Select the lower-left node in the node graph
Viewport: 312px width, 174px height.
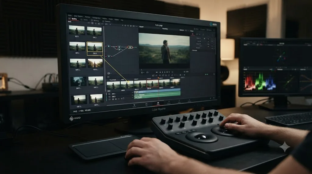[x=109, y=56]
